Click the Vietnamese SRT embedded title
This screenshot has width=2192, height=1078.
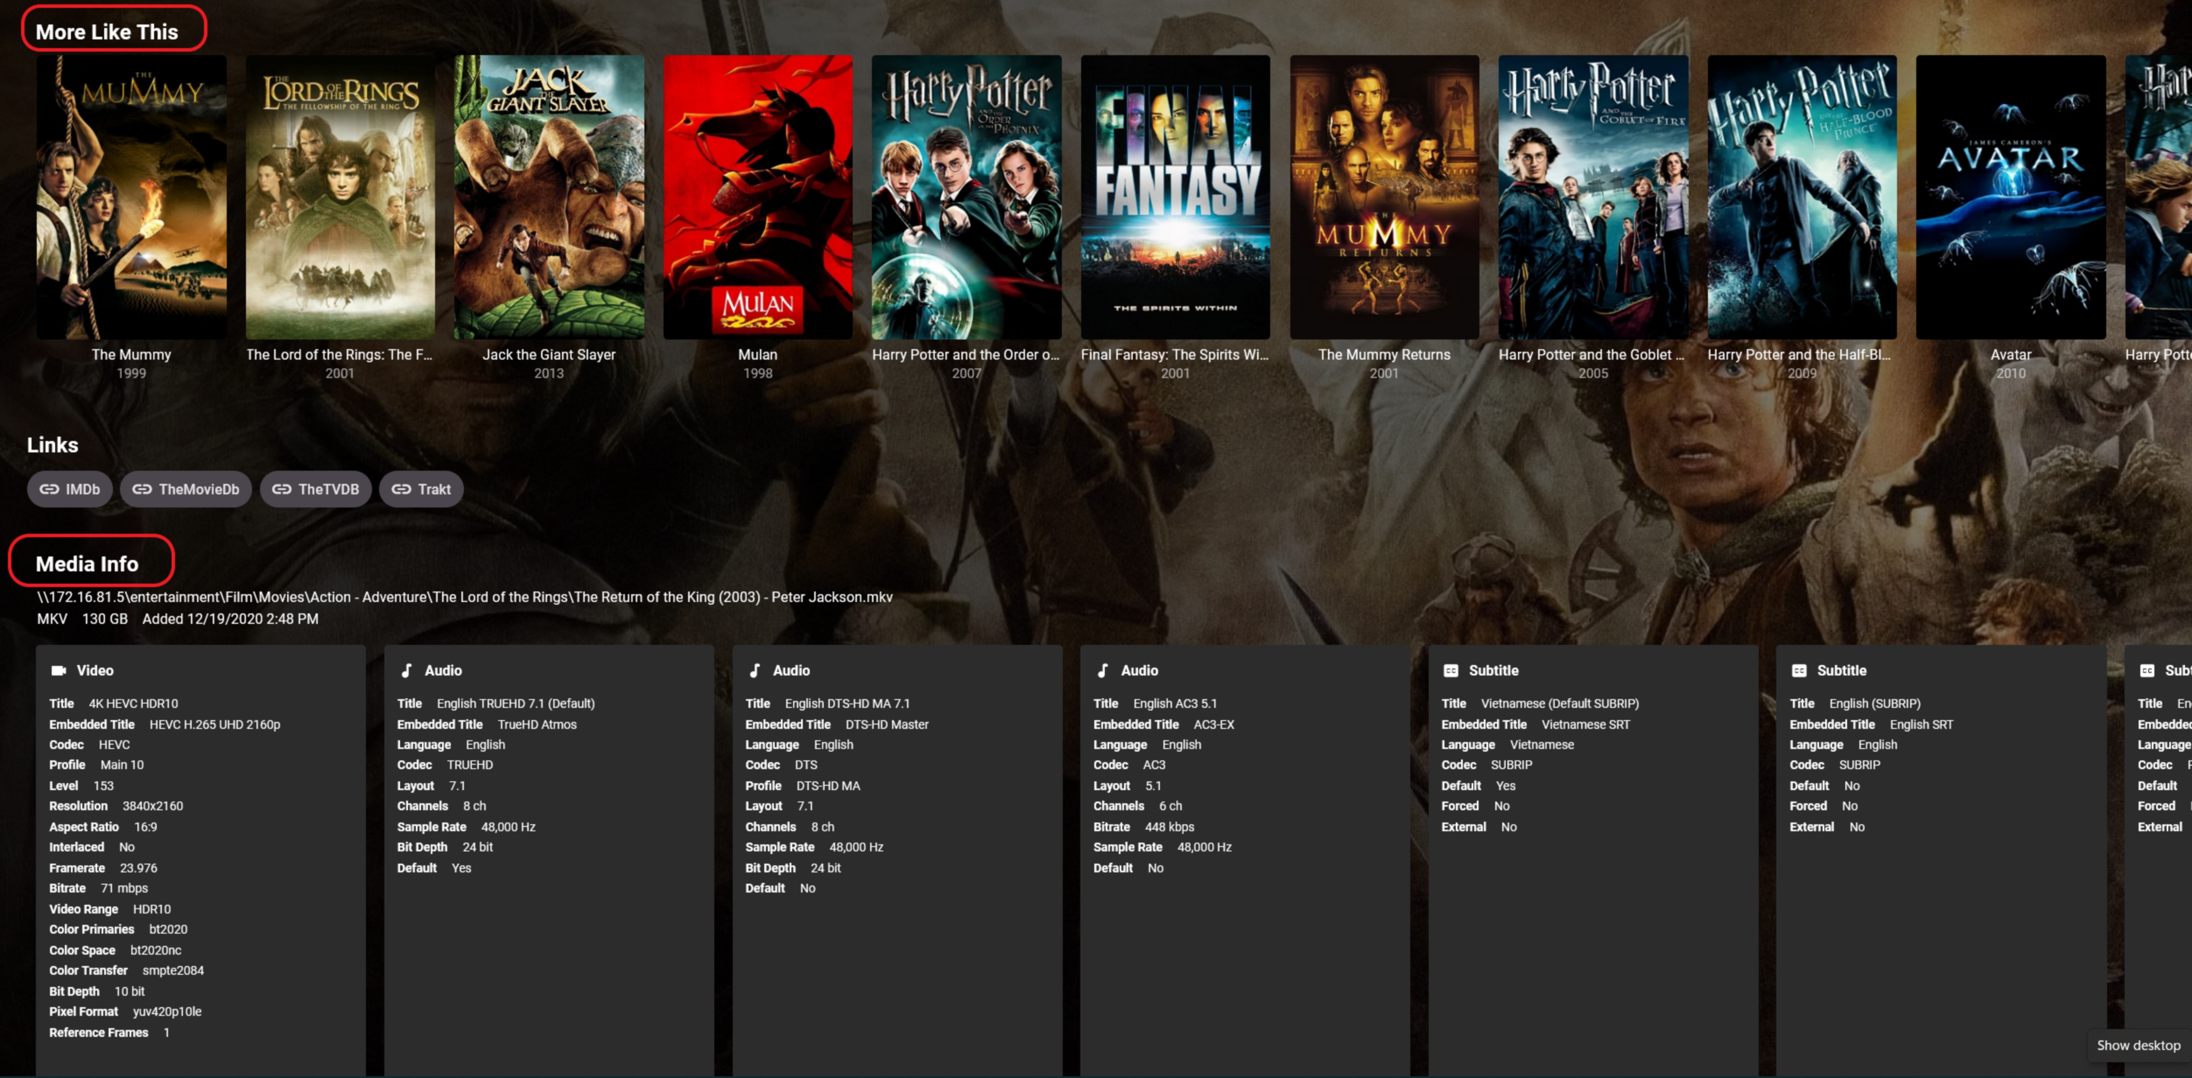pyautogui.click(x=1585, y=724)
